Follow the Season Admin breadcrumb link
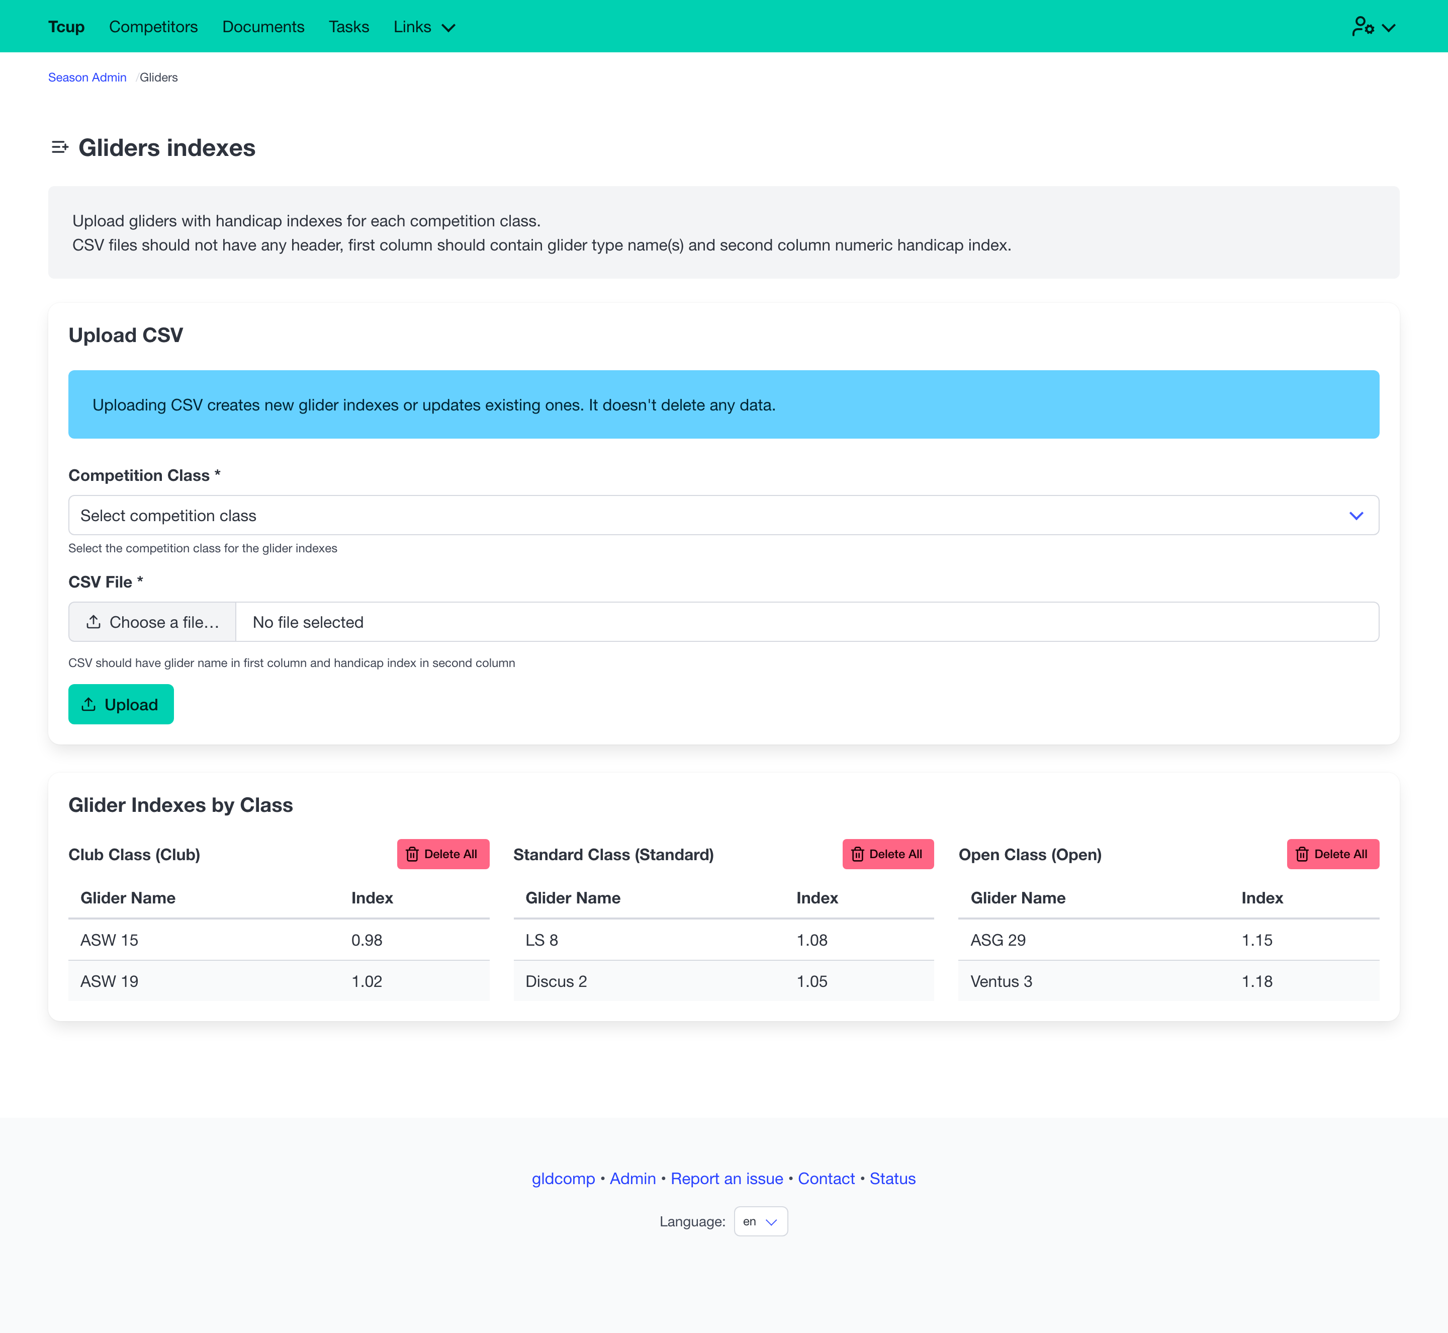The height and width of the screenshot is (1333, 1448). pos(87,77)
